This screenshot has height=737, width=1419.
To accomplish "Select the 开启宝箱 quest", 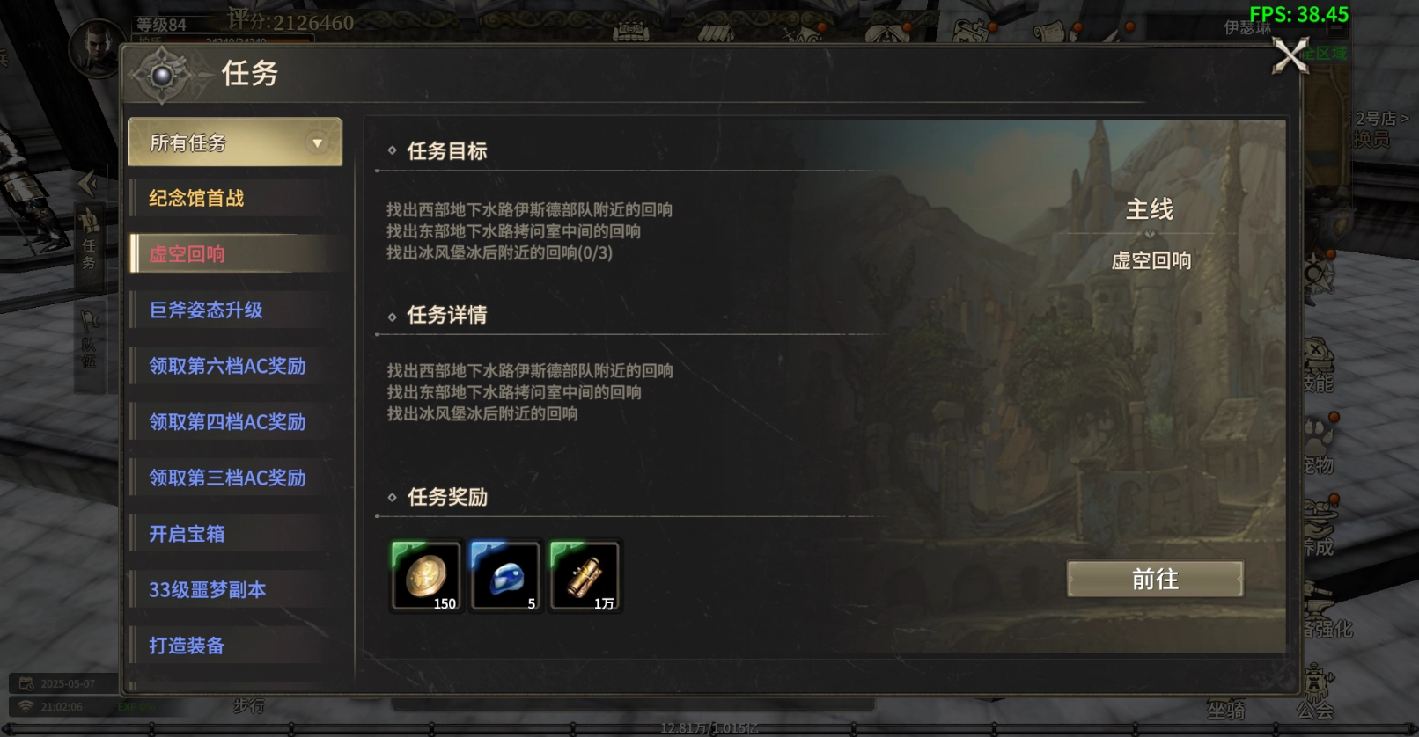I will (235, 534).
